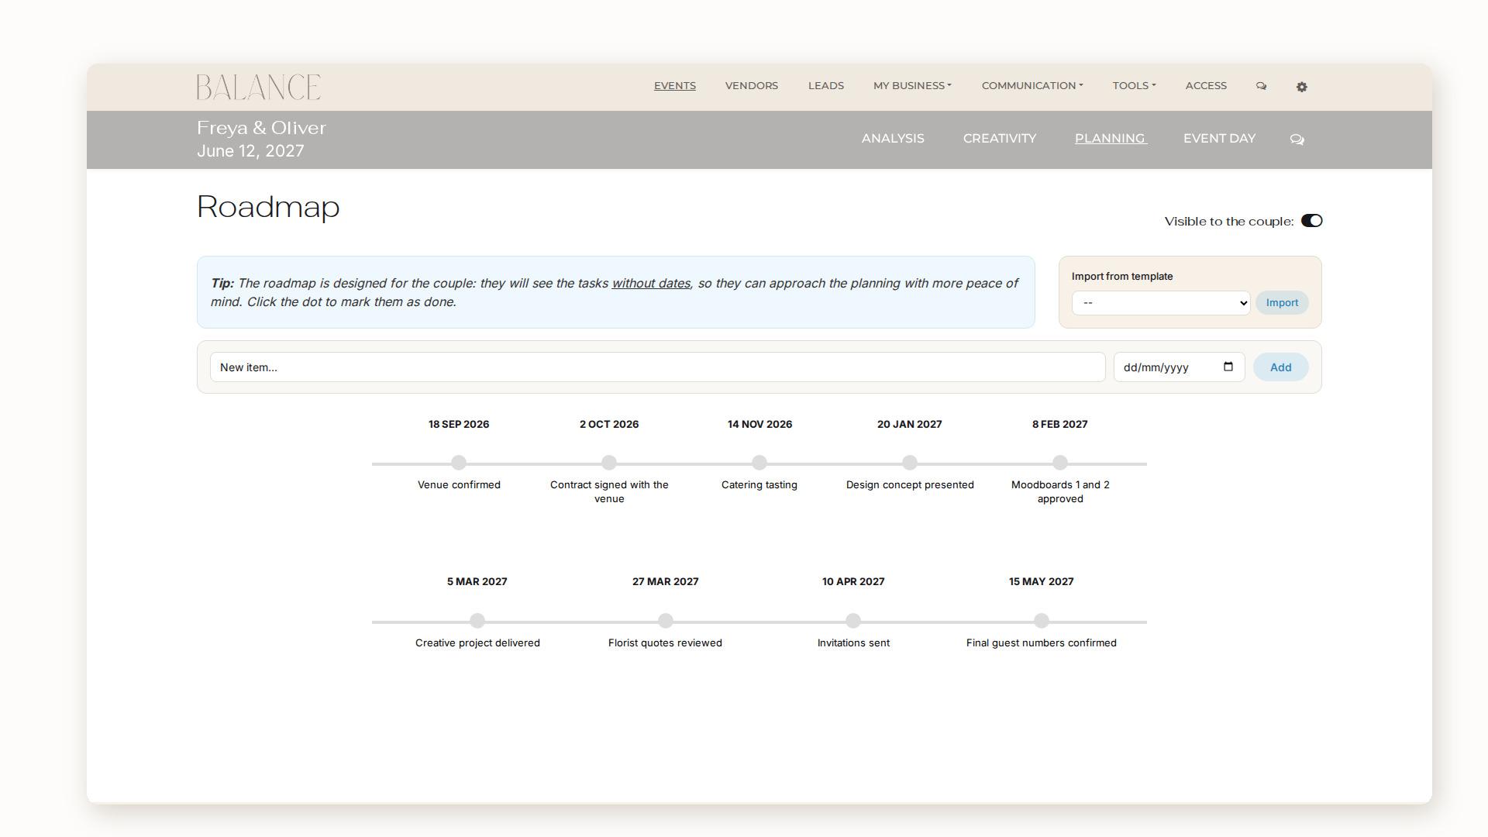This screenshot has width=1488, height=837.
Task: Toggle Visible to the couple switch
Action: [1311, 221]
